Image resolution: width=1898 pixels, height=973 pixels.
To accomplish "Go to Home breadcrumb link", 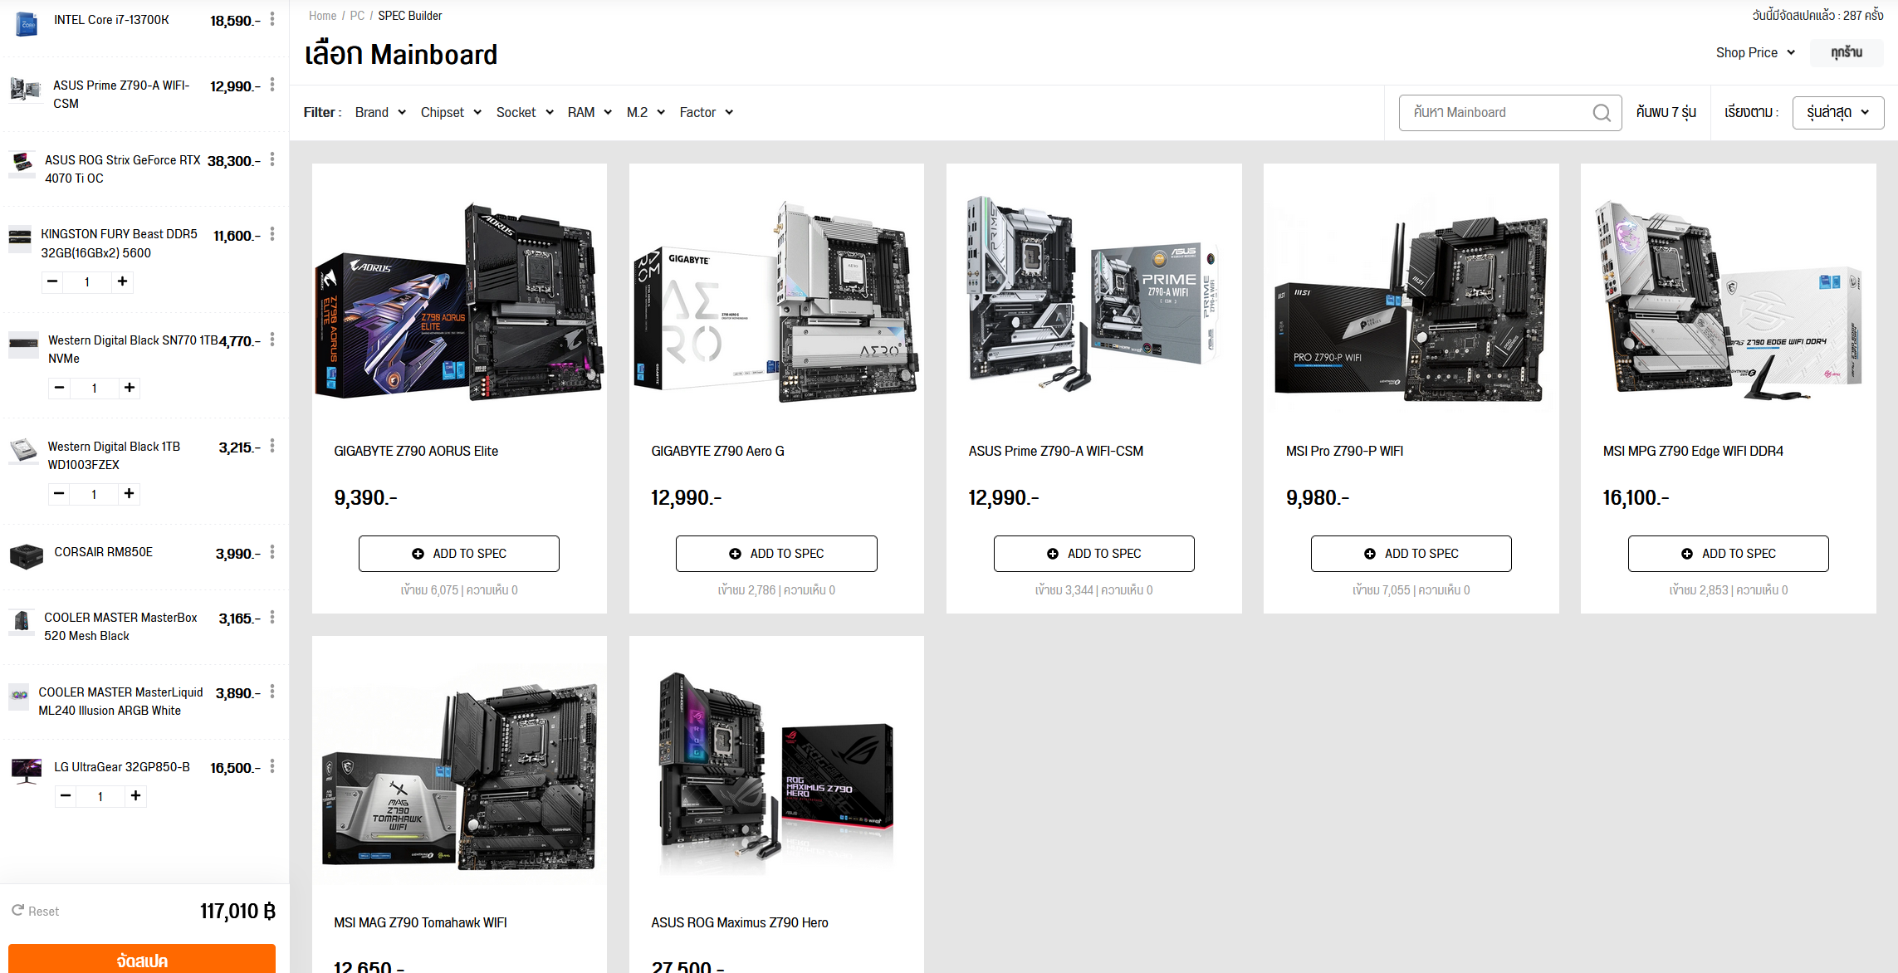I will [x=323, y=16].
